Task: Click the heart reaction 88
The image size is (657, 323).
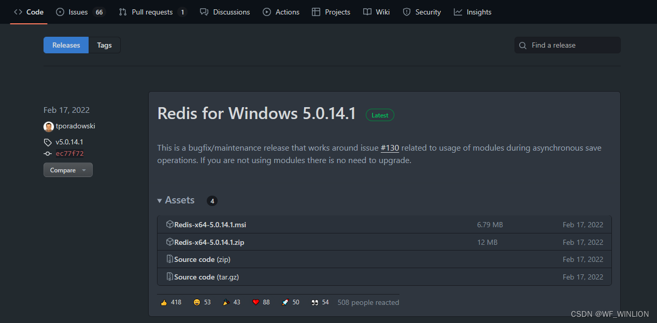Action: tap(261, 302)
